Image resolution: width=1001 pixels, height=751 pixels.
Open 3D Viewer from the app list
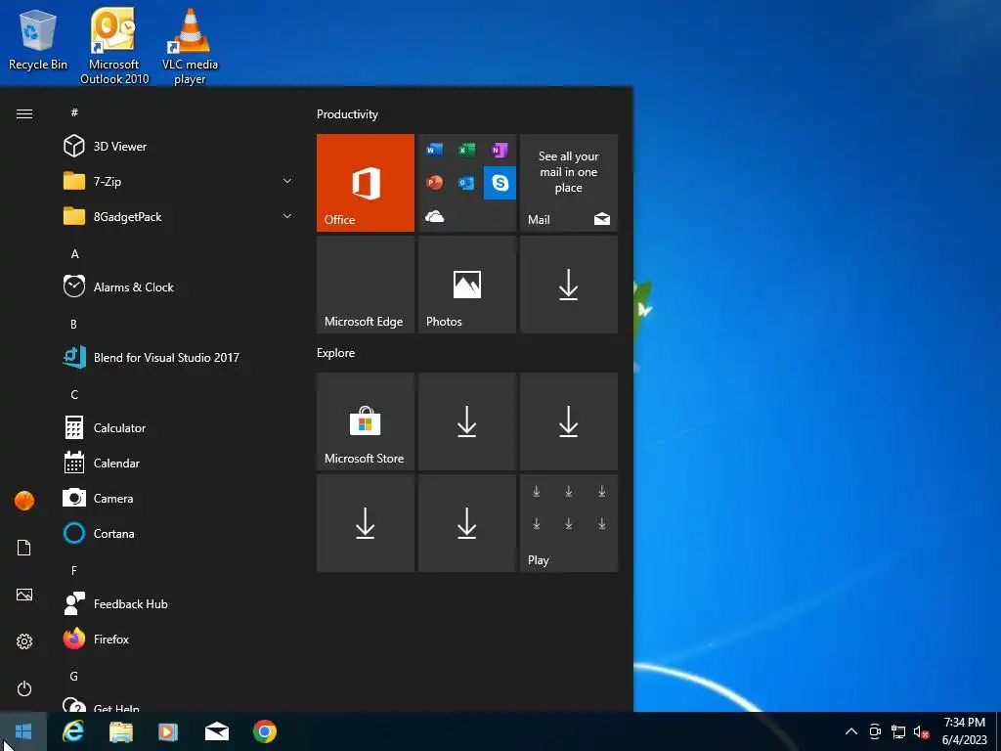179,147
